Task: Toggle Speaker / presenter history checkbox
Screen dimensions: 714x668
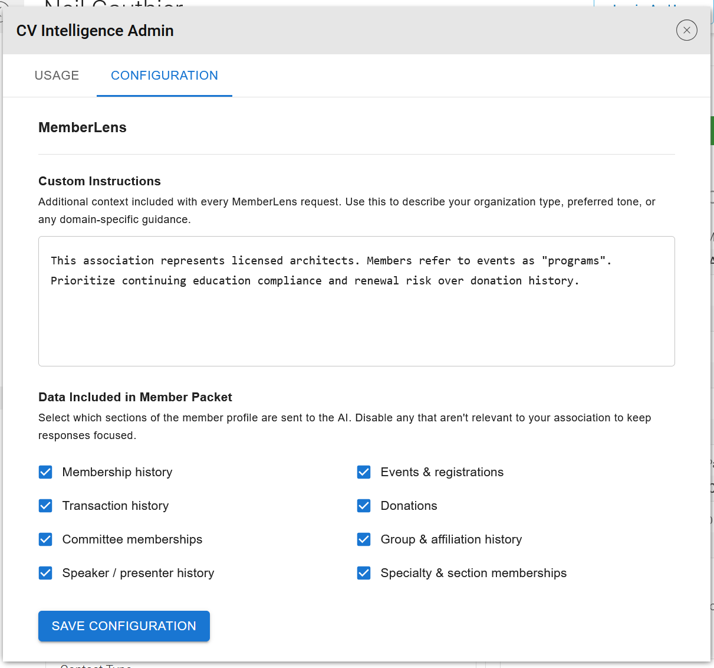Action: pos(45,573)
